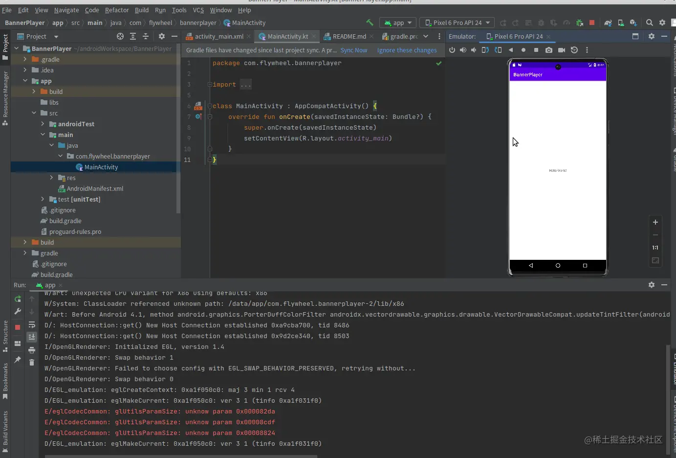Show the hidden editor tabs chevron
Viewport: 676px width, 458px height.
coord(426,36)
